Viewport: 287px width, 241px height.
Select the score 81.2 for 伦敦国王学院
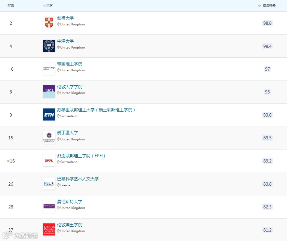(x=267, y=230)
